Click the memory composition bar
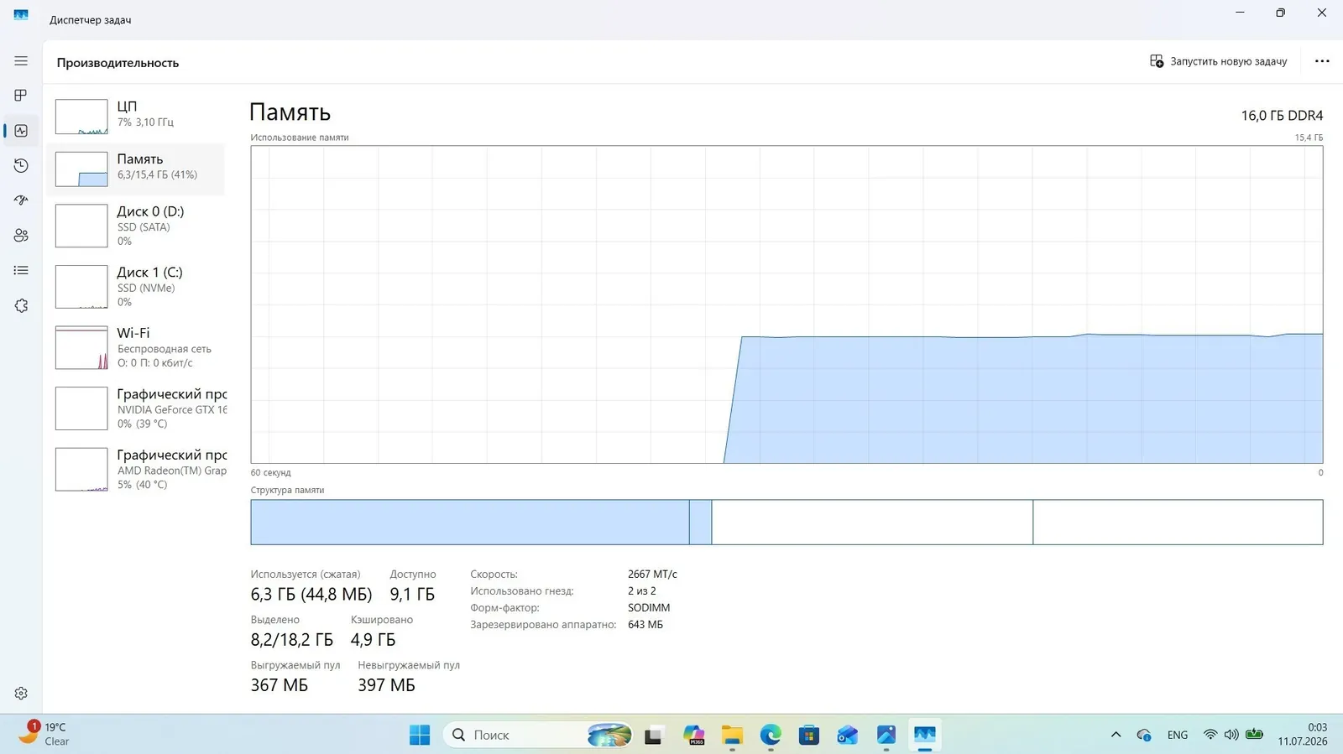1343x754 pixels. (x=786, y=522)
